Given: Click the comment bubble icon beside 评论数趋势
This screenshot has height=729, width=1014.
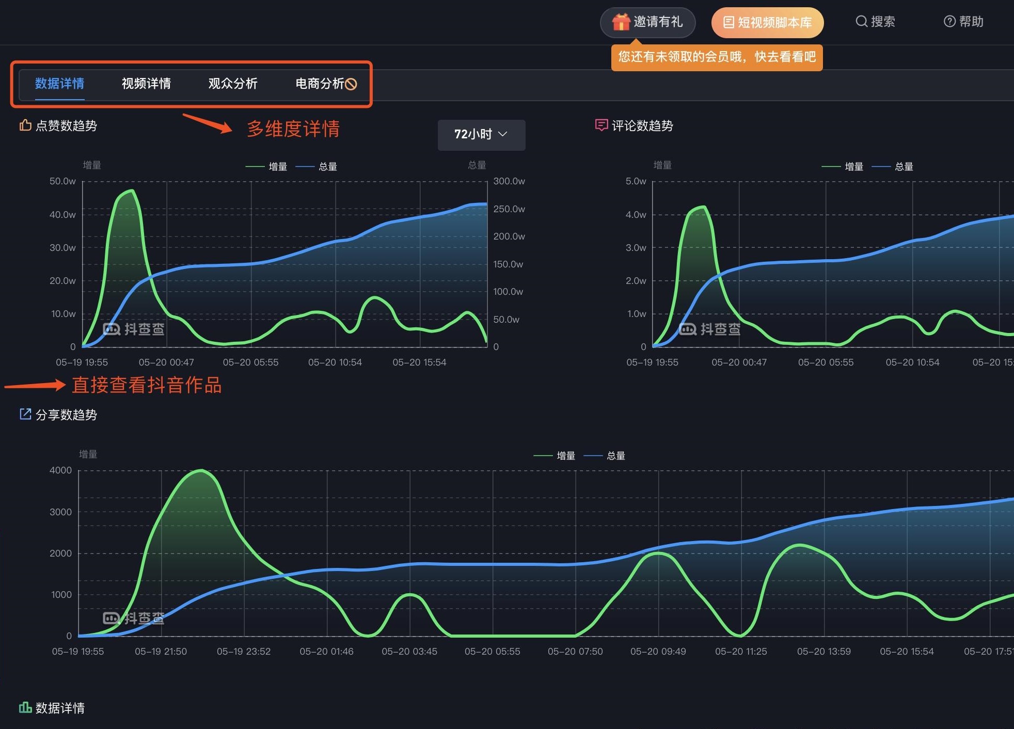Looking at the screenshot, I should 601,125.
